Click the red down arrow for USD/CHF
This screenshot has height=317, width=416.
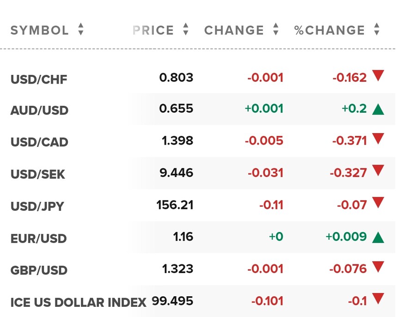(378, 76)
